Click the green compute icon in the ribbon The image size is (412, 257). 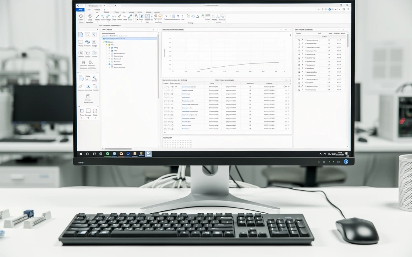[x=202, y=16]
